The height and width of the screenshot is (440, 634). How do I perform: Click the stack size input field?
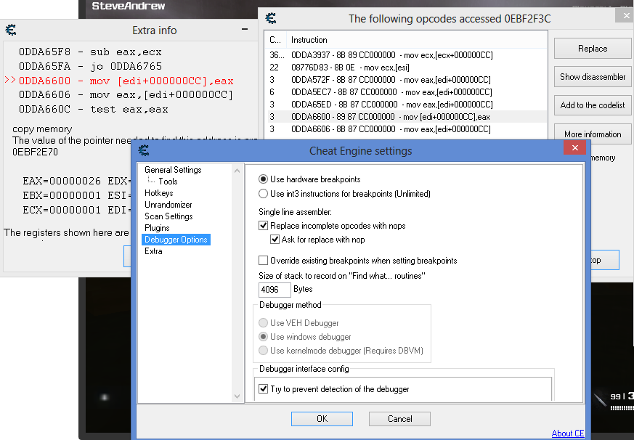(x=274, y=290)
